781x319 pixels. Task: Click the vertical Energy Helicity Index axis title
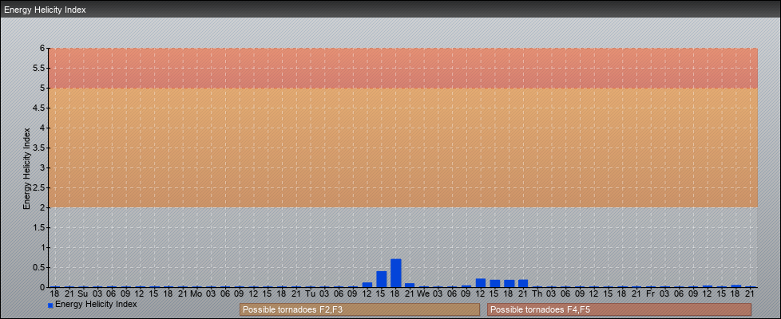(26, 168)
